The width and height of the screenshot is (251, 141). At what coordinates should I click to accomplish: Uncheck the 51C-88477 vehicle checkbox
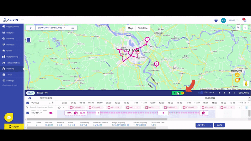click(28, 113)
